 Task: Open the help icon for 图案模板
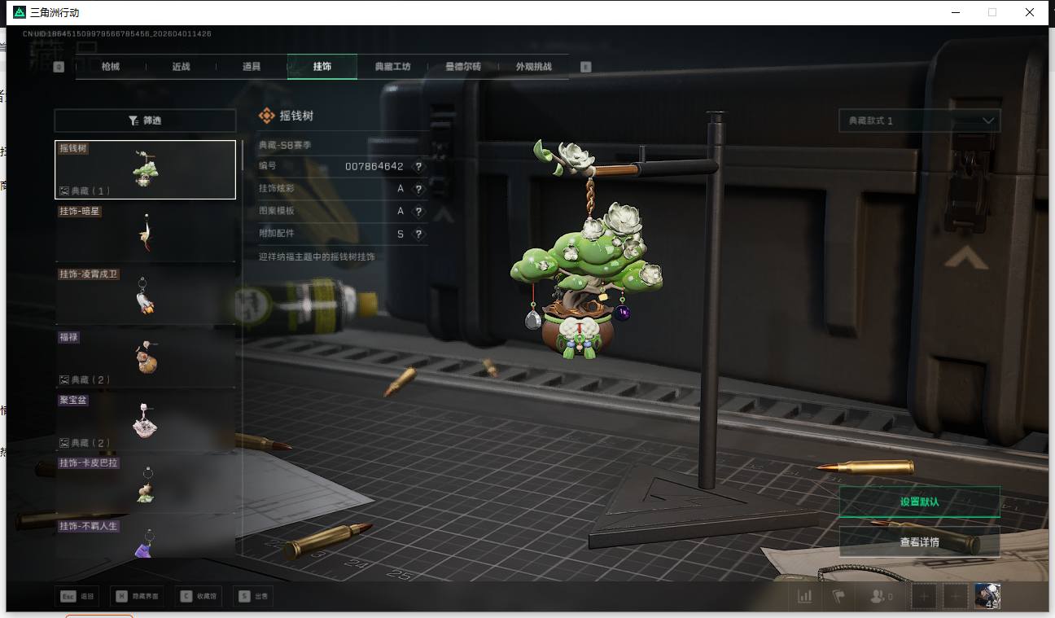tap(418, 211)
